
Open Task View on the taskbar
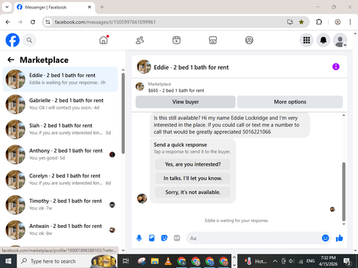(126, 261)
